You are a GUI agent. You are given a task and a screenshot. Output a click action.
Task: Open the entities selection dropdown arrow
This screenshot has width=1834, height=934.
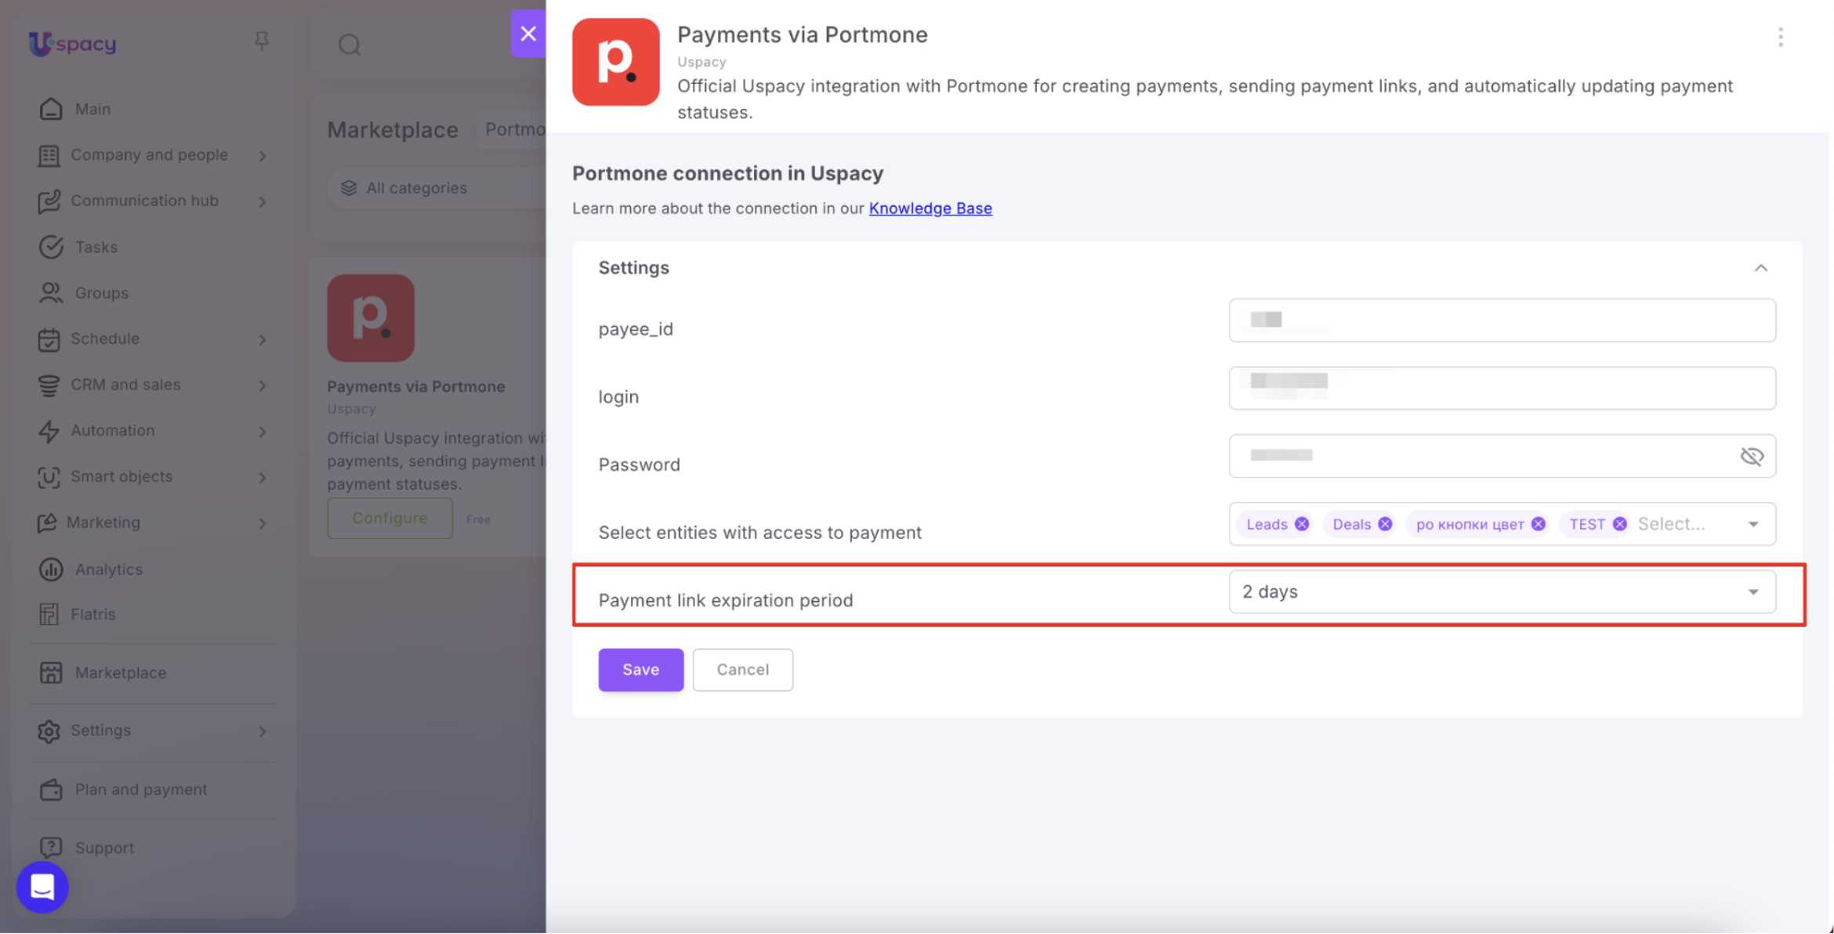[1753, 524]
